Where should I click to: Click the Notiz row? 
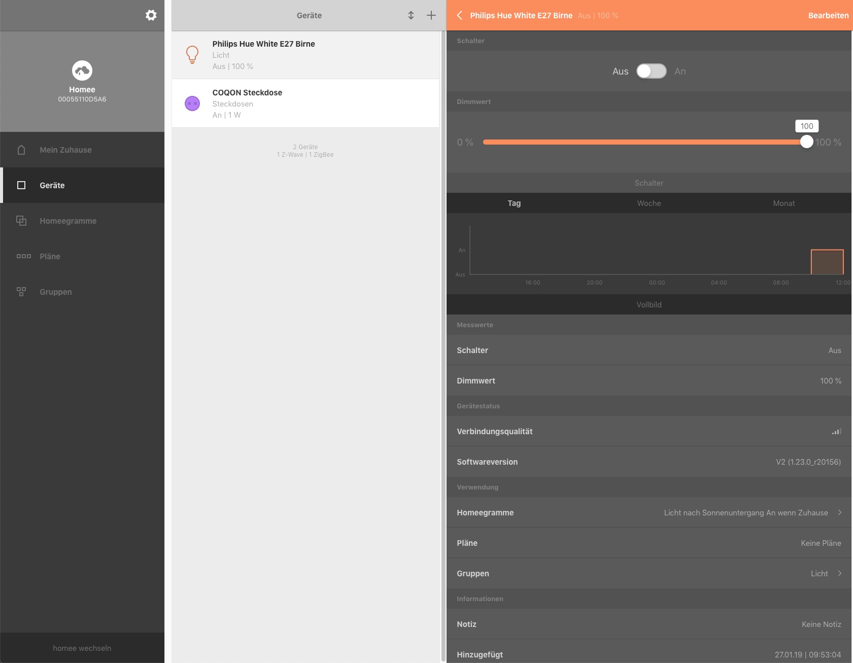(649, 624)
